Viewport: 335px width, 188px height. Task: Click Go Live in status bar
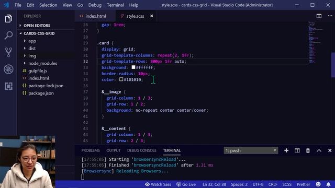point(186,184)
